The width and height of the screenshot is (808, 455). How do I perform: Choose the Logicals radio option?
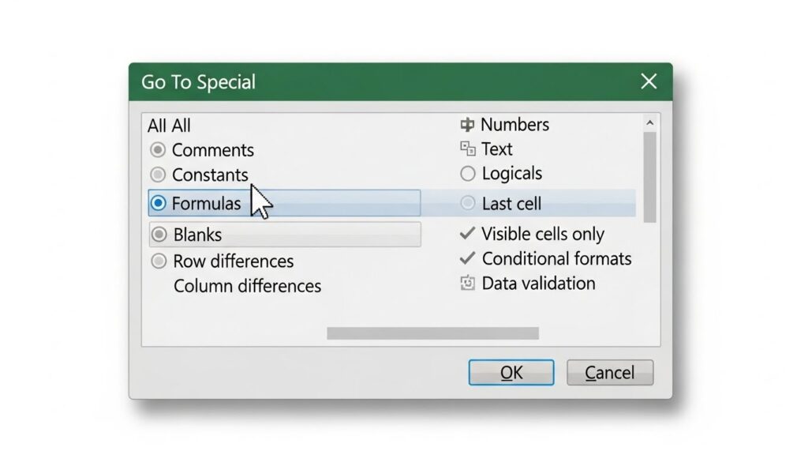[x=468, y=174]
